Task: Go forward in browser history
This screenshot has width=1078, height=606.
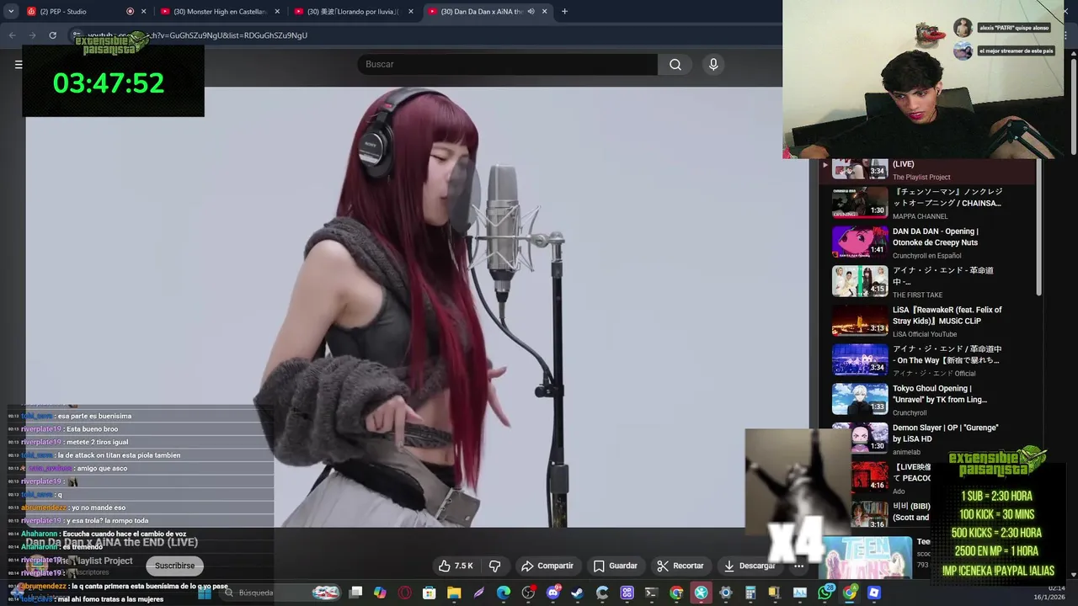Action: [x=32, y=35]
